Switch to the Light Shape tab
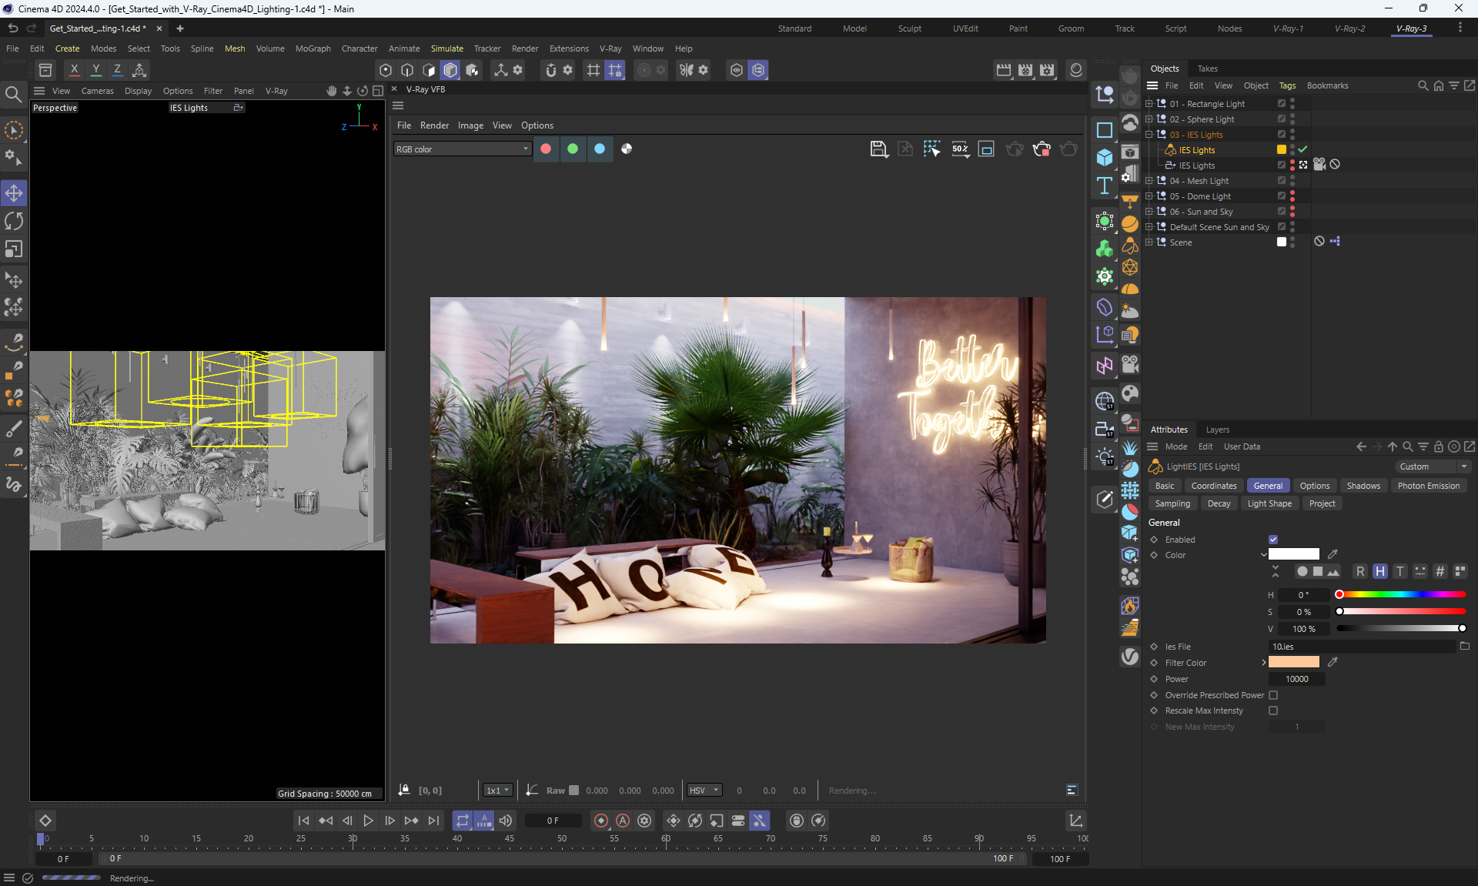This screenshot has width=1478, height=886. [1269, 503]
